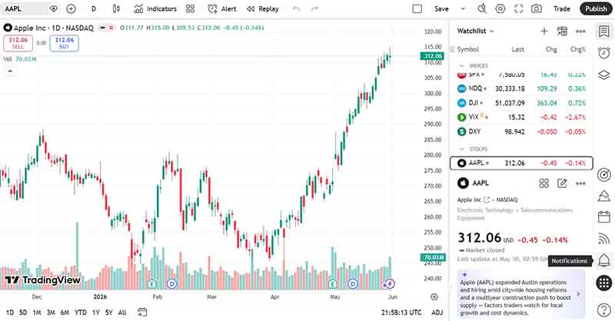Set chart range to 3M
Image resolution: width=615 pixels, height=321 pixels.
point(51,313)
